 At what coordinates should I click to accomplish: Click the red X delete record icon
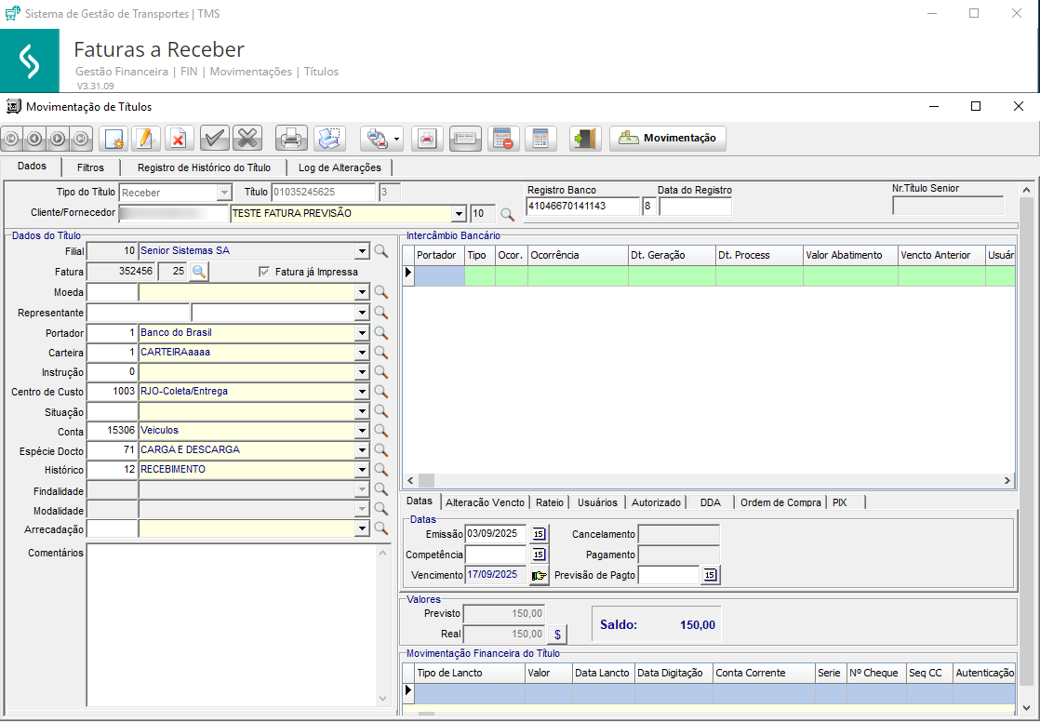[177, 139]
